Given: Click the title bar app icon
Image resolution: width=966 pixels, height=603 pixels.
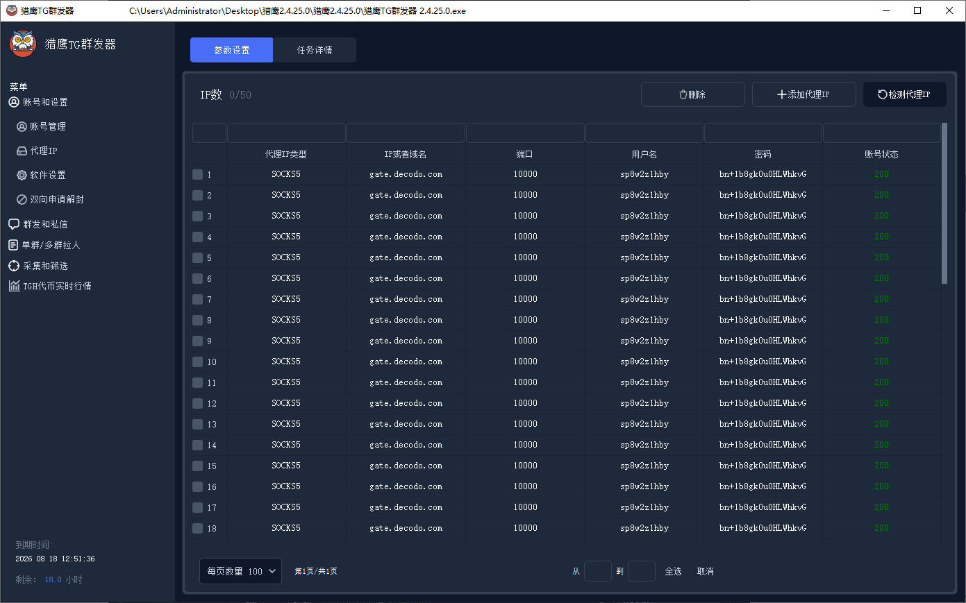Looking at the screenshot, I should (x=12, y=10).
